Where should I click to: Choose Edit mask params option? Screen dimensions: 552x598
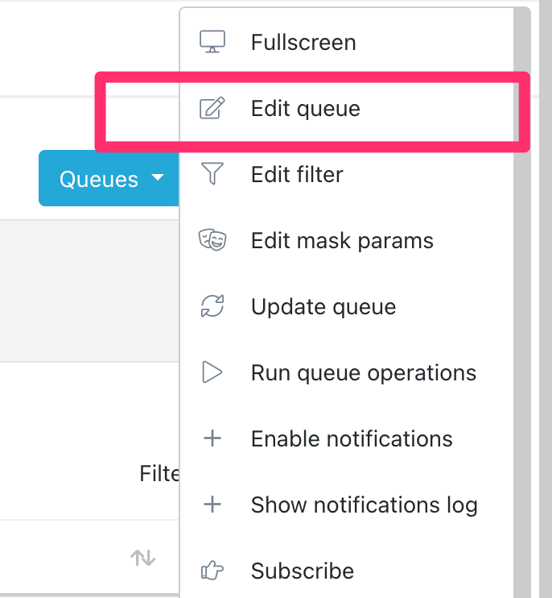point(342,240)
